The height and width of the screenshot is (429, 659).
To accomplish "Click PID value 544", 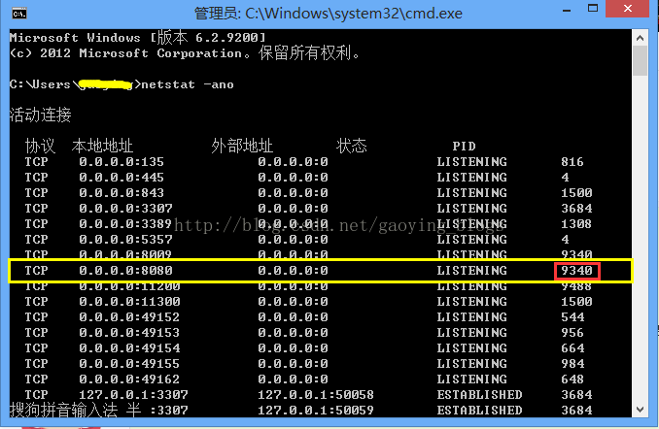I will pyautogui.click(x=572, y=317).
